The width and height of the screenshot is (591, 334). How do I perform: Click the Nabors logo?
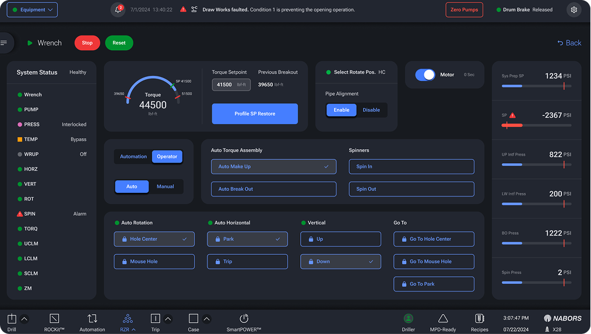(562, 318)
